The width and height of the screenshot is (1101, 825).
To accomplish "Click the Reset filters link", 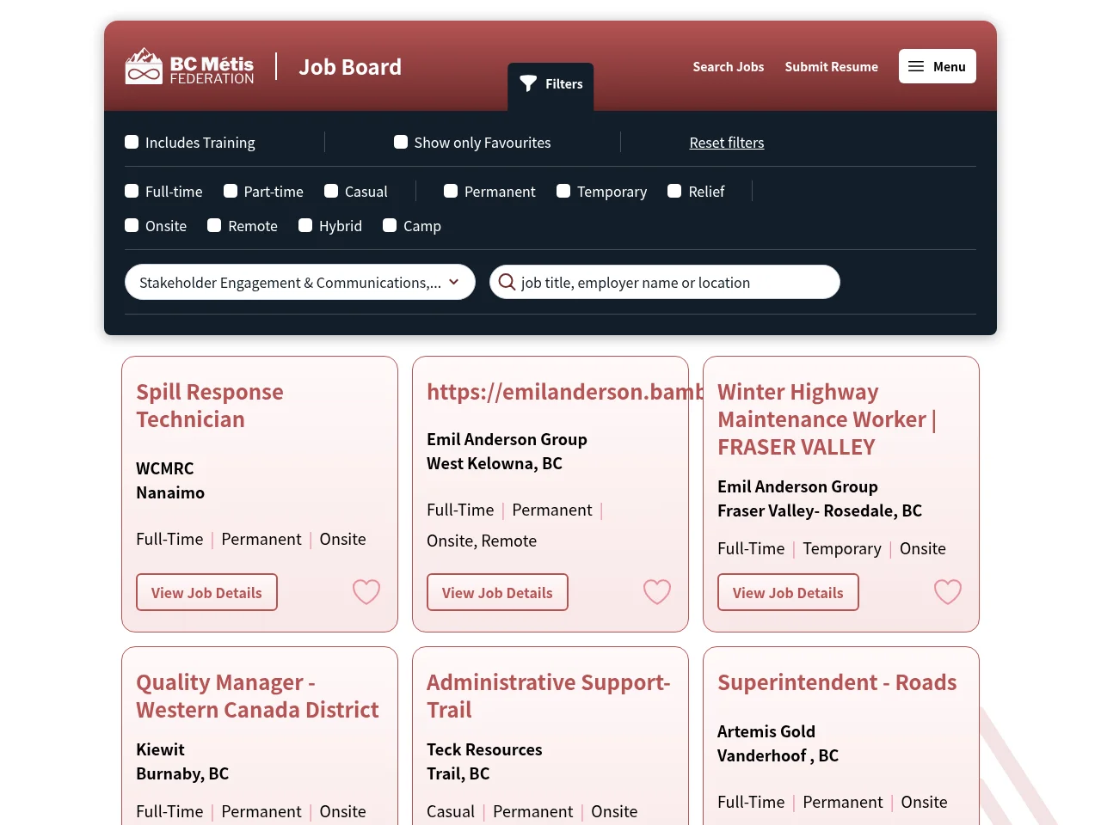I will (727, 143).
